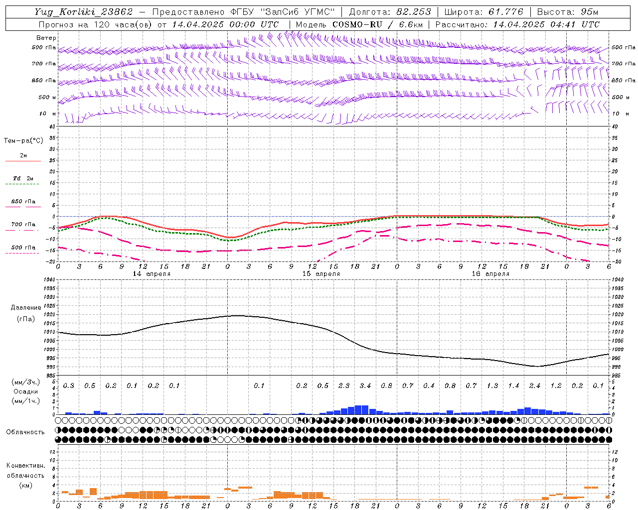Click the 2.4 precipitation value
Viewport: 638px width, 510px height.
click(x=535, y=386)
